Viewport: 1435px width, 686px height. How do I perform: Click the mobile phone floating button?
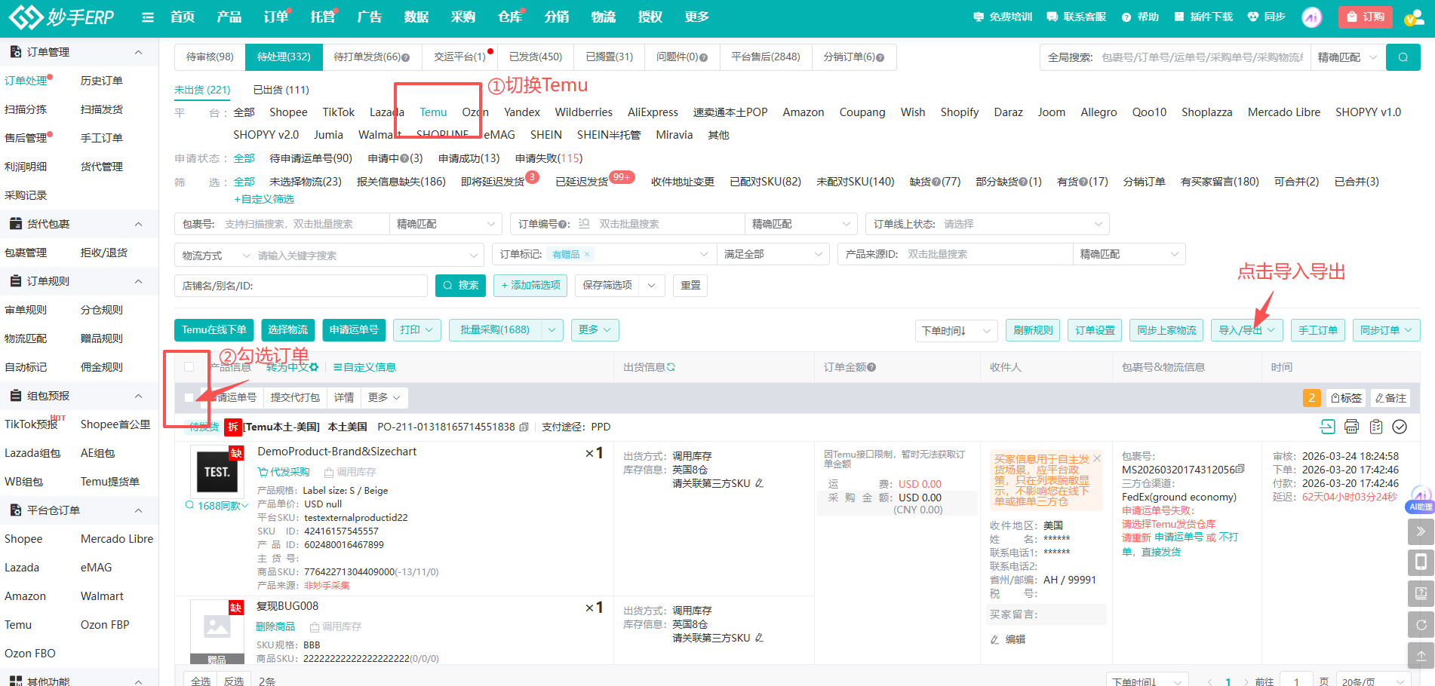1421,562
